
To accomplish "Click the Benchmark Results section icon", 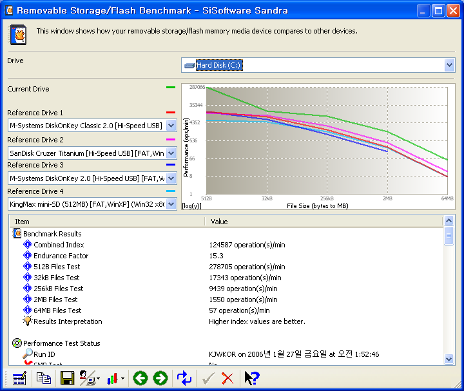I will click(17, 233).
